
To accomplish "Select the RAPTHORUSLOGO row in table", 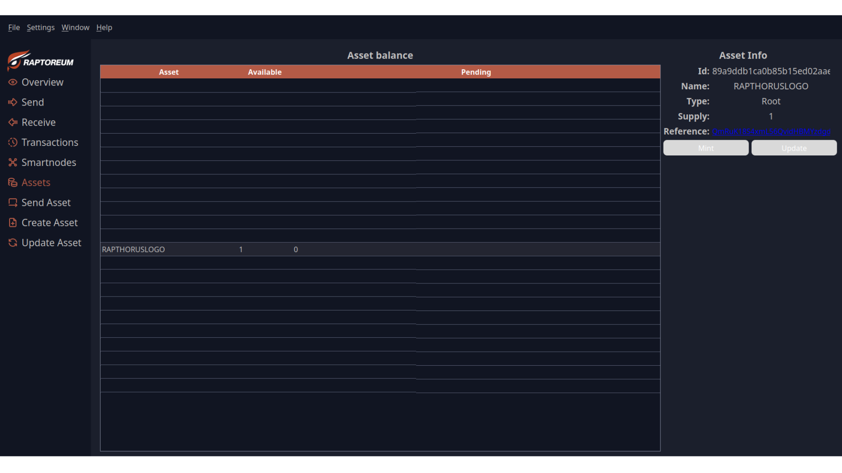I will coord(133,250).
